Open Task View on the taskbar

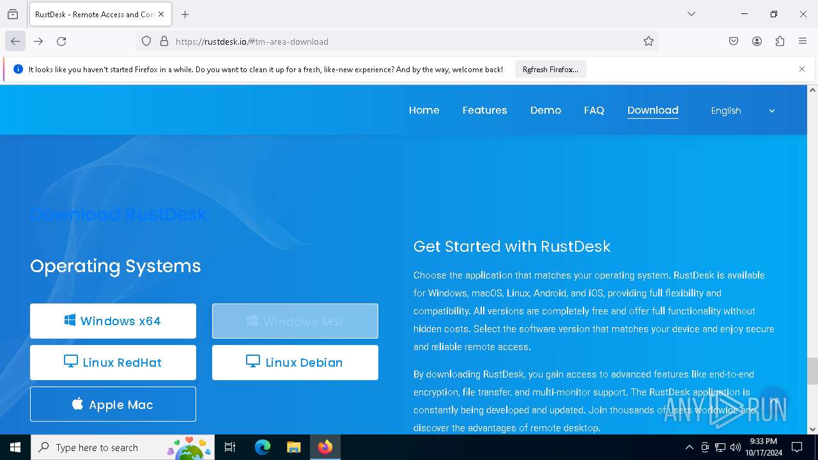230,447
